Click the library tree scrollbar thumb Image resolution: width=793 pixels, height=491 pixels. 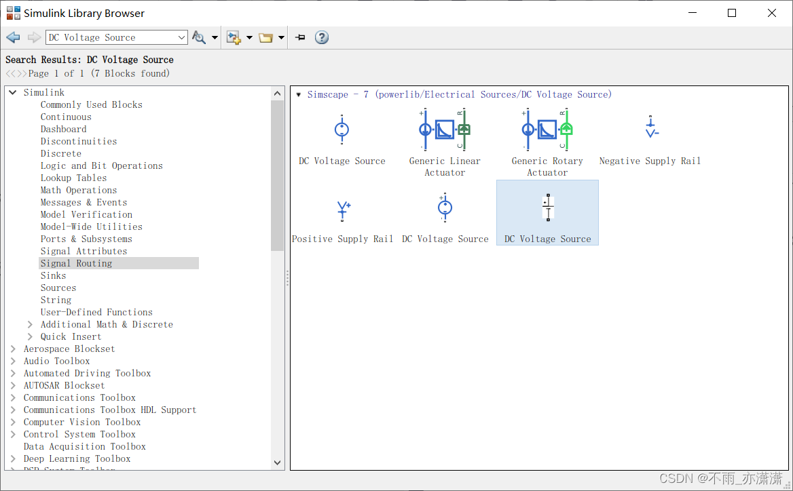[x=277, y=176]
